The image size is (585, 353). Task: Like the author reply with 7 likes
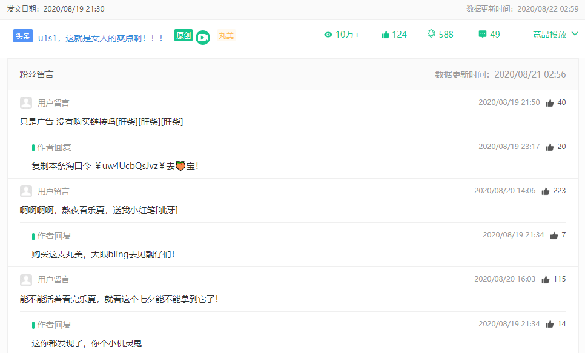tap(554, 236)
